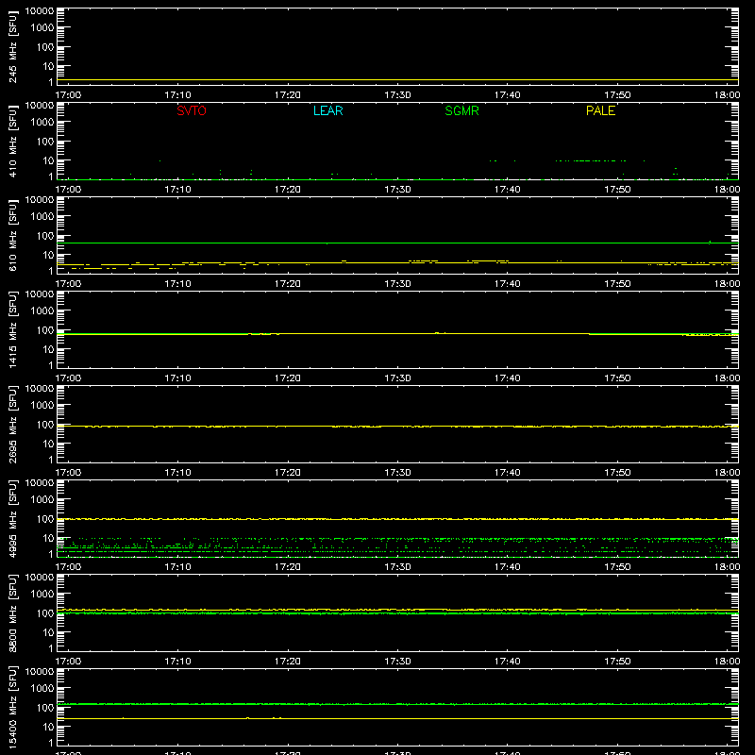The image size is (755, 755).
Task: Click the red SVTO legend label
Action: (192, 110)
